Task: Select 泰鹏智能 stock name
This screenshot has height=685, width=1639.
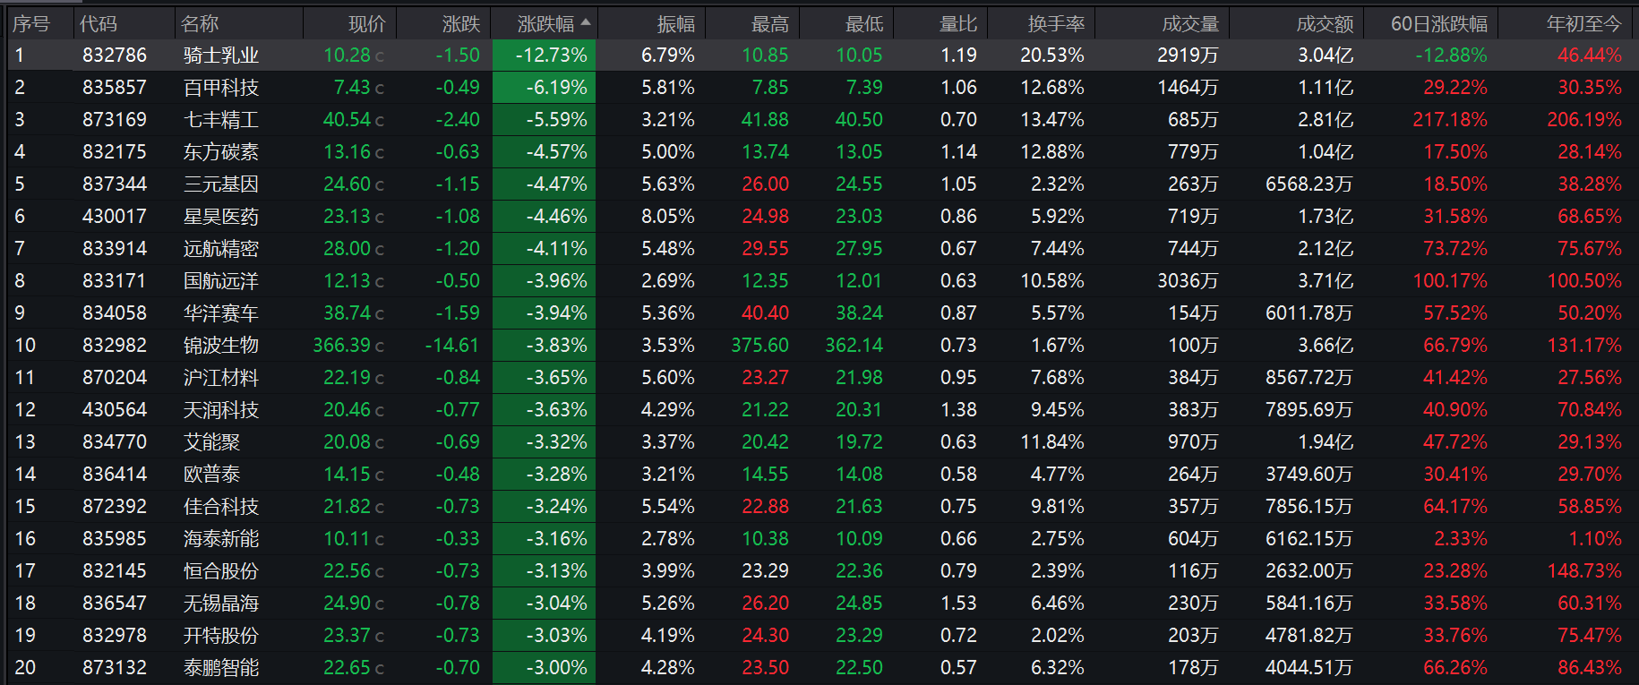Action: coord(221,668)
